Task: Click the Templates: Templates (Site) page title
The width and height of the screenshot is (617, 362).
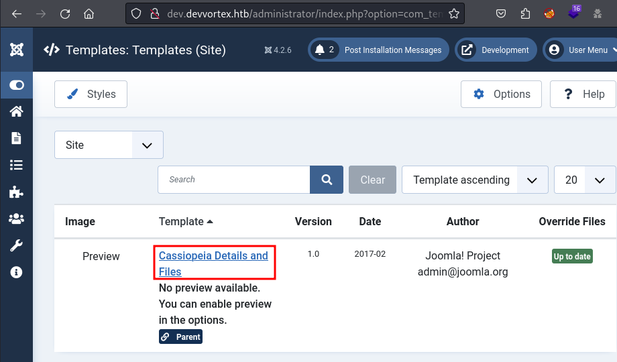Action: [146, 50]
